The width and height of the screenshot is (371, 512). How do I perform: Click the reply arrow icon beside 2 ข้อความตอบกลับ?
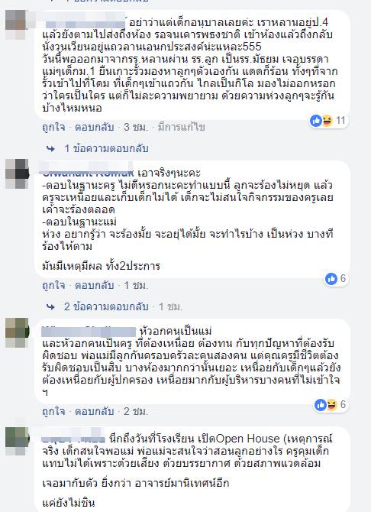(x=50, y=307)
